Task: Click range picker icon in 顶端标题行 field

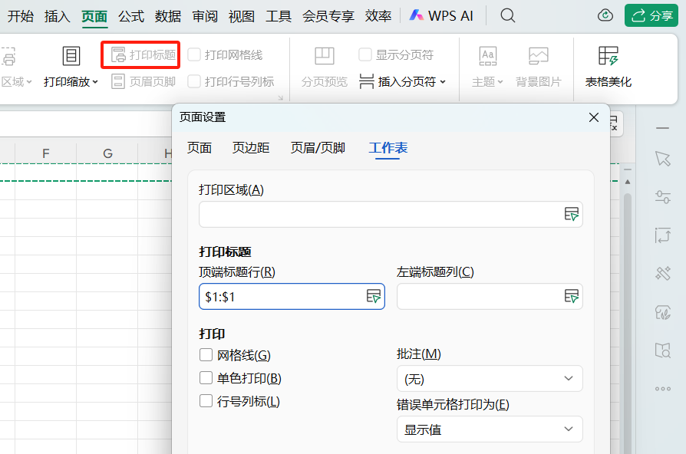Action: pos(373,297)
